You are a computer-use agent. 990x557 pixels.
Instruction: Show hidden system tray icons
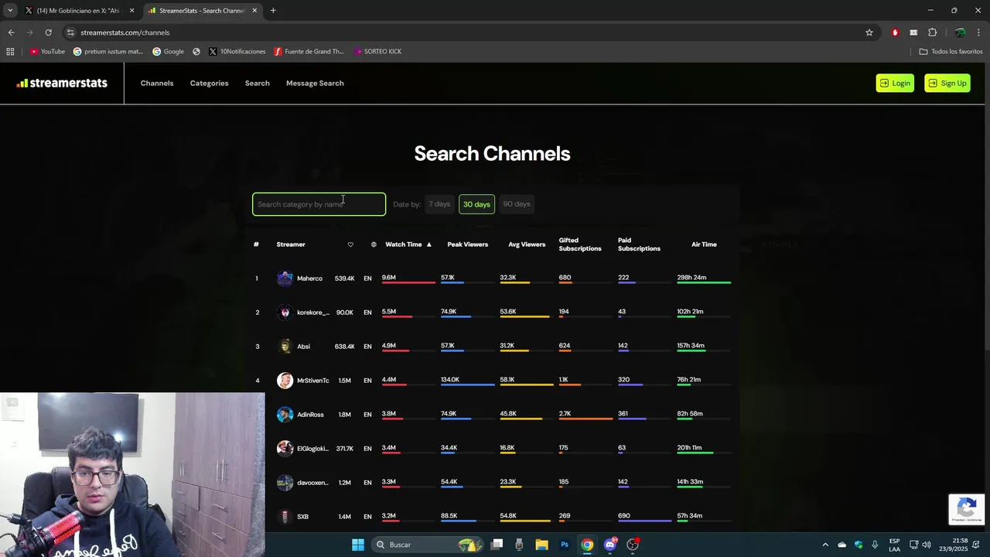coord(825,545)
